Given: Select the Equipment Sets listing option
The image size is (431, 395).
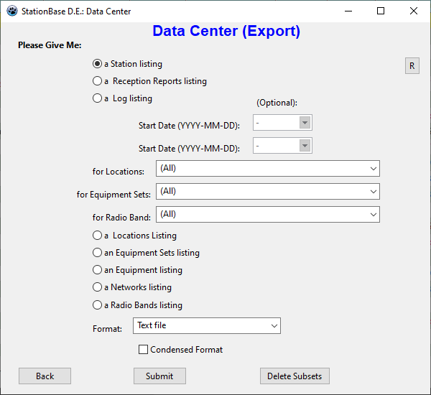Looking at the screenshot, I should pos(98,252).
